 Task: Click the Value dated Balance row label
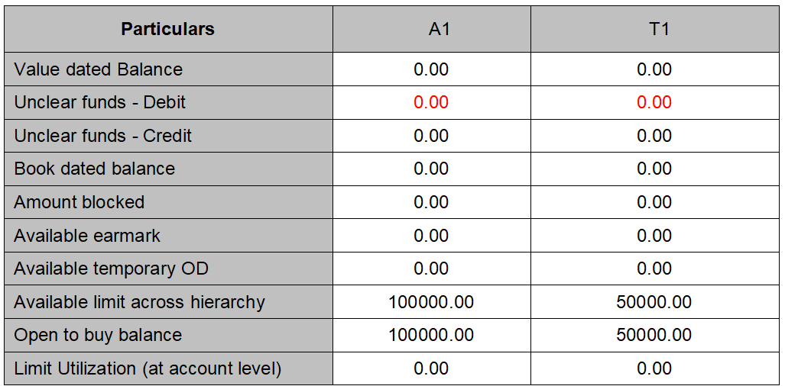tap(99, 69)
